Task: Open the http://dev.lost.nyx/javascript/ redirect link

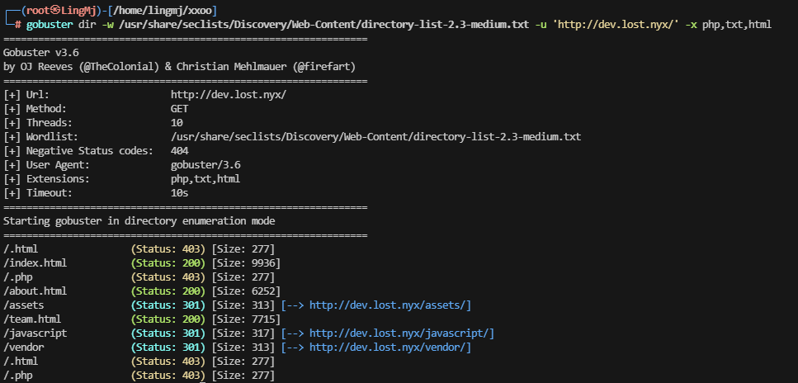Action: tap(401, 333)
